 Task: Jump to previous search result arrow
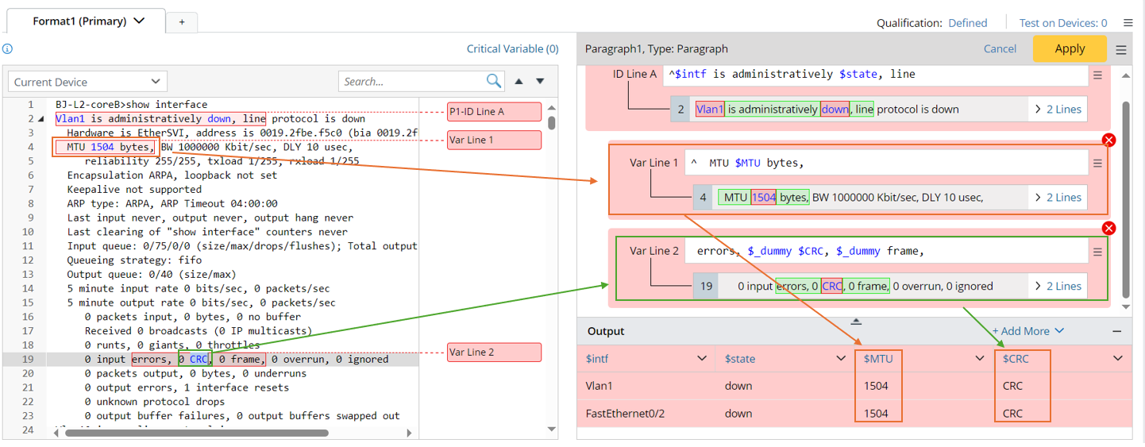519,81
